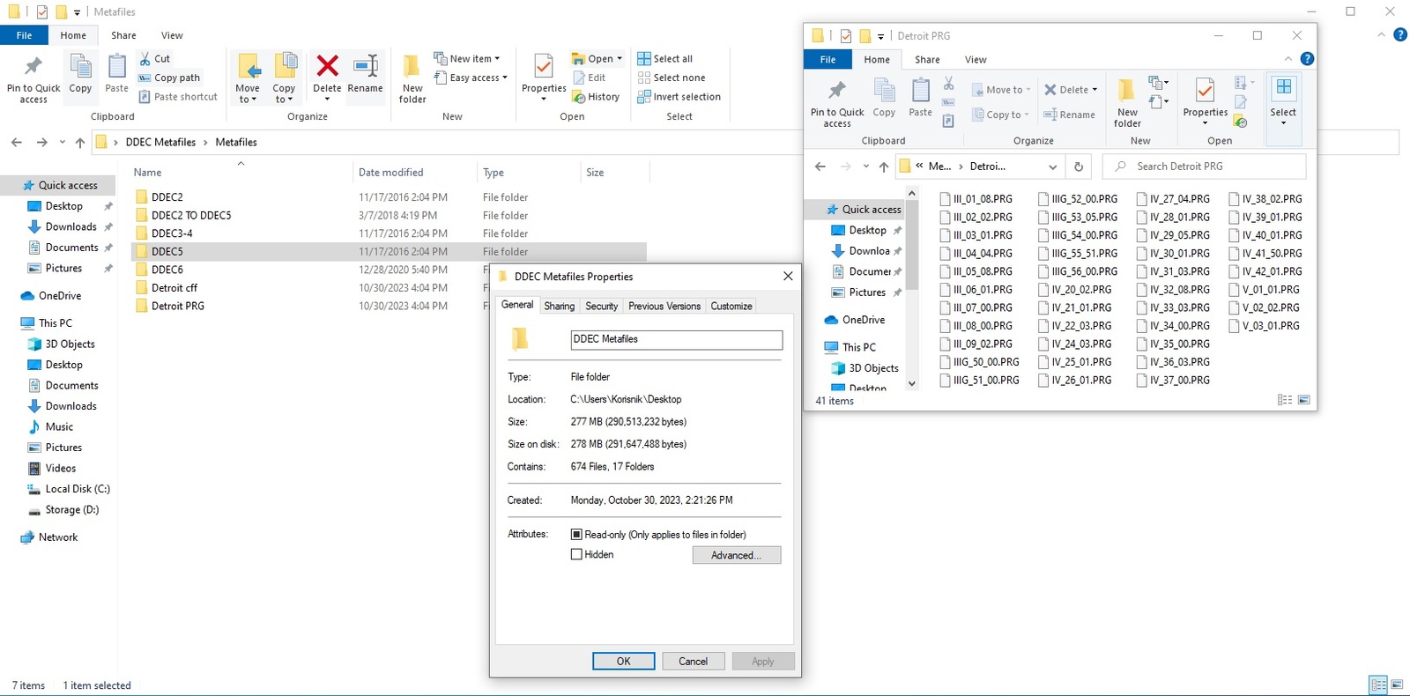
Task: Switch Detroit PRG to large icons view
Action: [x=1303, y=400]
